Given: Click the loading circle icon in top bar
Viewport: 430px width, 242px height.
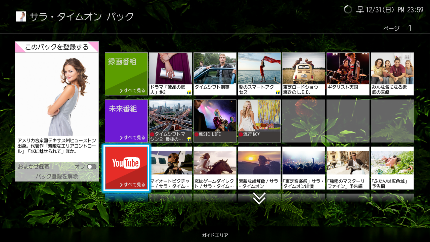Looking at the screenshot, I should [348, 9].
